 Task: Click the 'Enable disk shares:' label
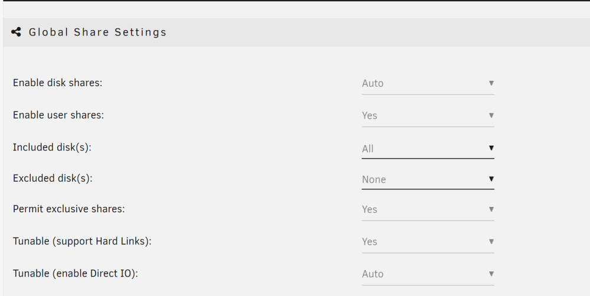[x=58, y=83]
